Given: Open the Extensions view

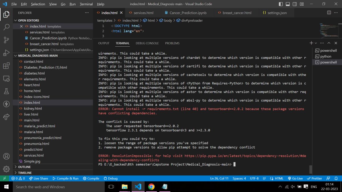Looking at the screenshot, I should (6, 66).
